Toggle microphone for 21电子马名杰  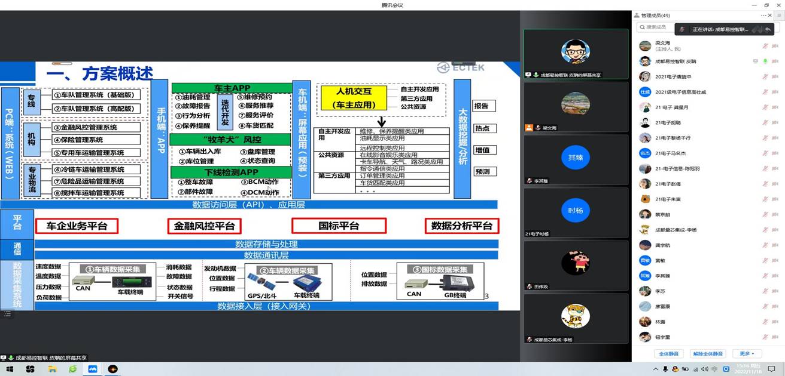pyautogui.click(x=765, y=153)
